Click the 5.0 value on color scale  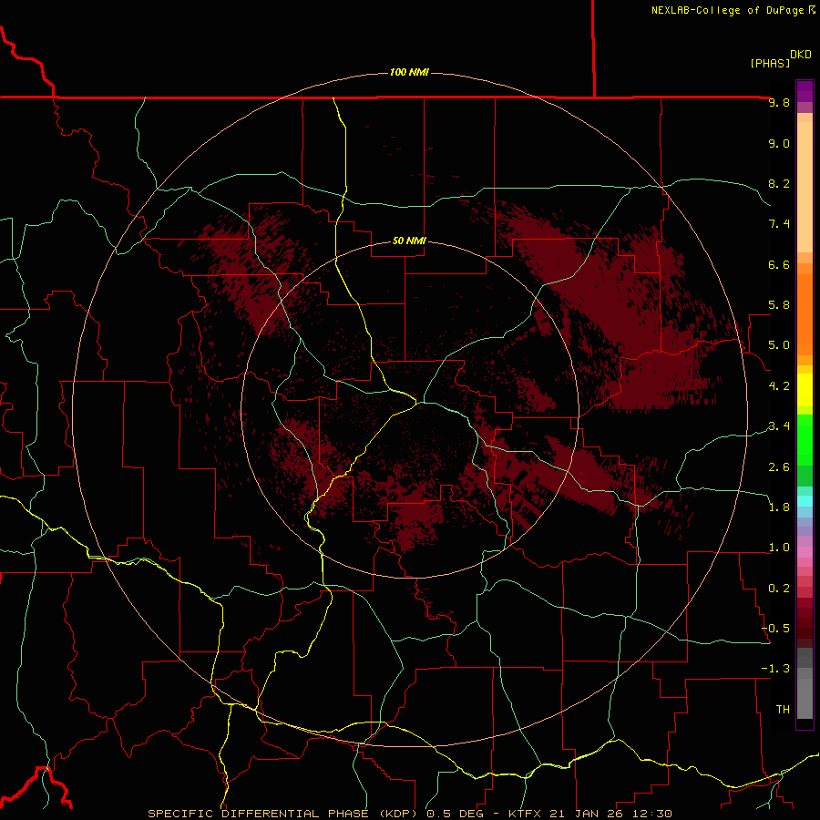pyautogui.click(x=779, y=345)
